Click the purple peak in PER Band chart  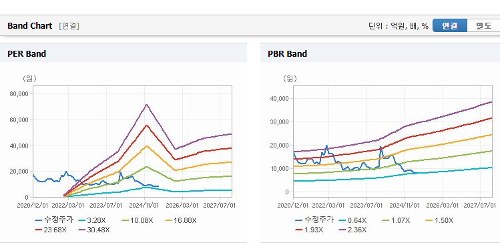146,104
